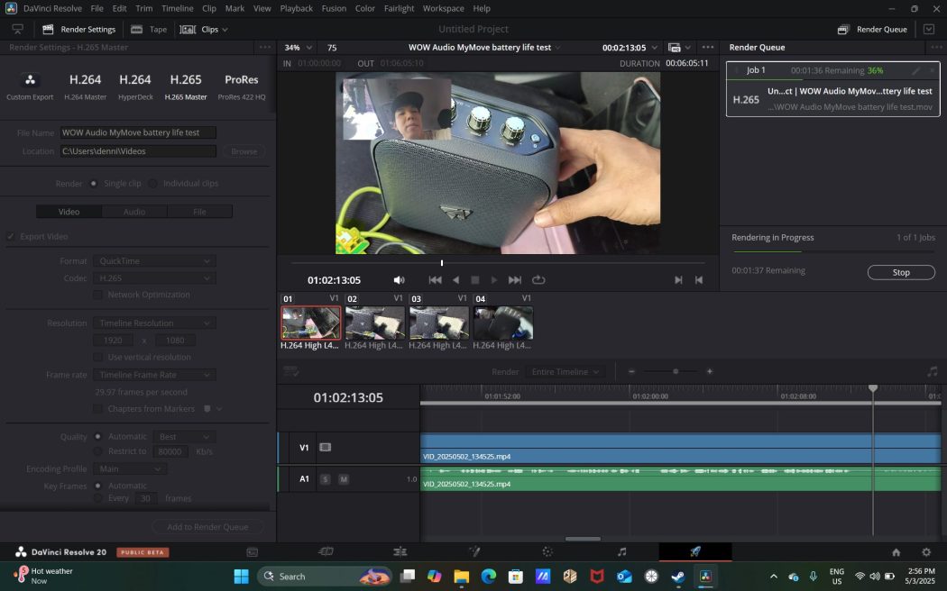Mute the viewer audio speaker icon
The width and height of the screenshot is (947, 591).
[x=399, y=280]
